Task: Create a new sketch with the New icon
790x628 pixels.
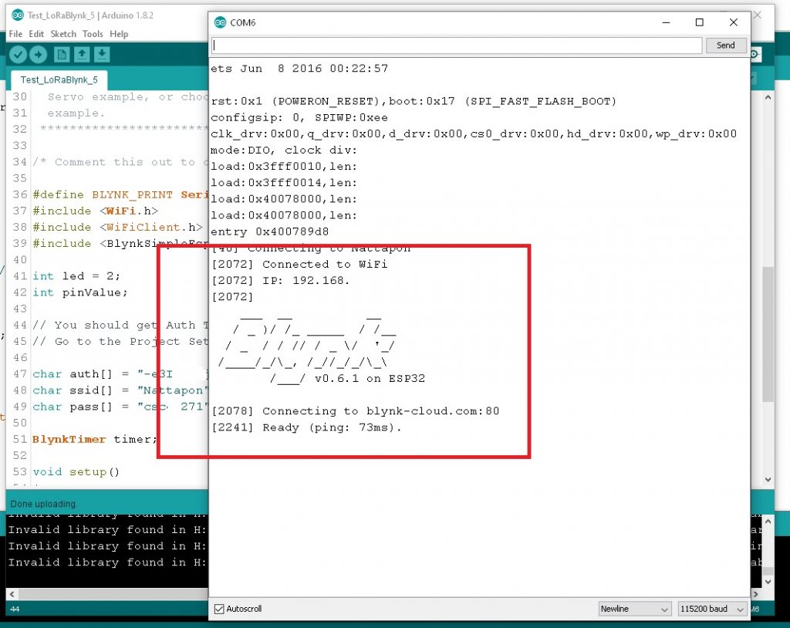Action: [x=62, y=55]
